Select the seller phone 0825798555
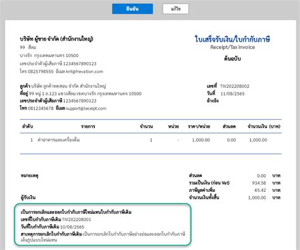 click(41, 72)
